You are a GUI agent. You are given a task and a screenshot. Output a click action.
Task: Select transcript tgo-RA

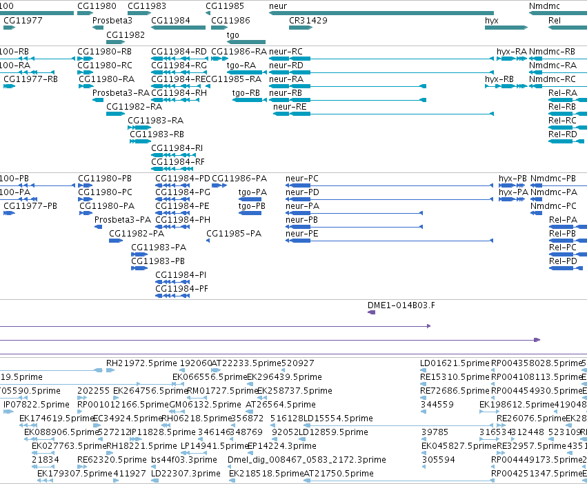pyautogui.click(x=241, y=65)
